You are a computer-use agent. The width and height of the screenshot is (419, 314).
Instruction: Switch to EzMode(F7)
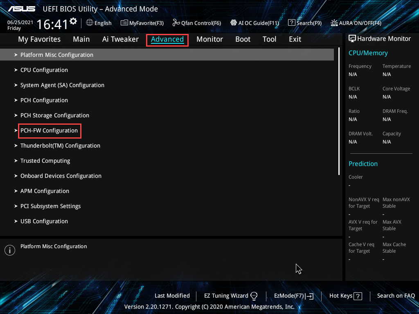tap(293, 296)
